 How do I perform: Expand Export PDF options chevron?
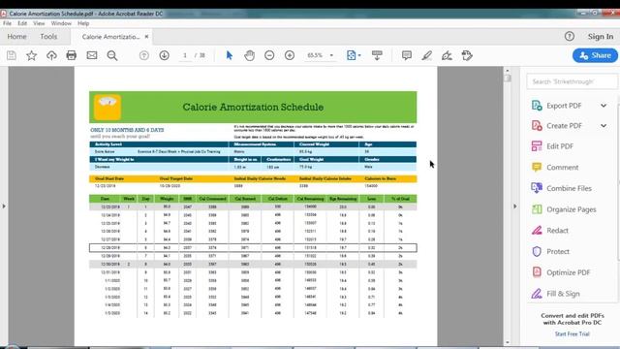point(604,106)
